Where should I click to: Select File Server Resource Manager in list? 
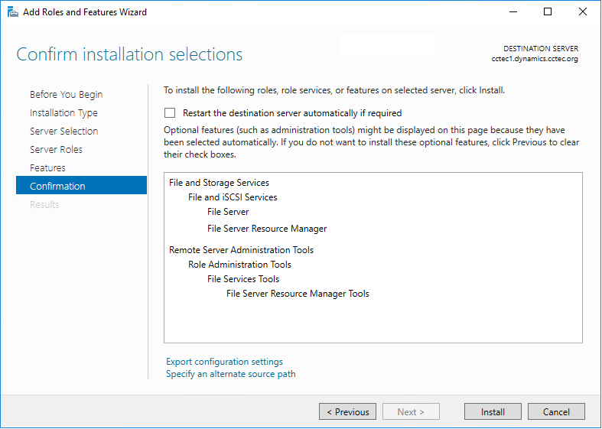click(x=267, y=229)
